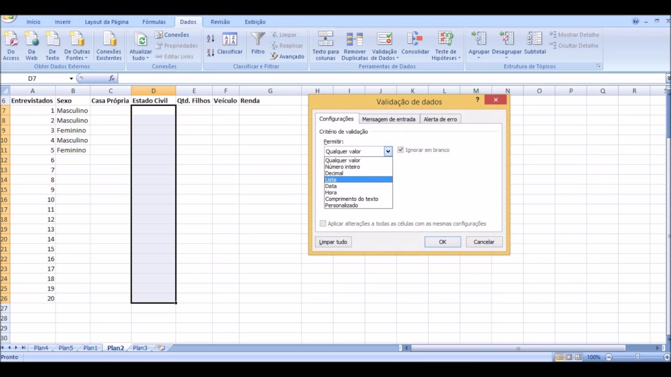Click the insert new worksheet tab icon
Viewport: 671px width, 377px height.
[x=161, y=348]
